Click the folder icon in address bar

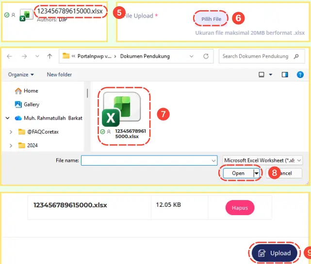tap(66, 56)
